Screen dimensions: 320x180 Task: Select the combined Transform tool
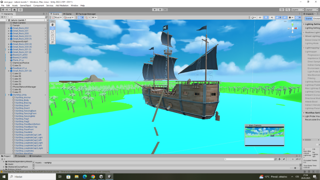(x=52, y=42)
